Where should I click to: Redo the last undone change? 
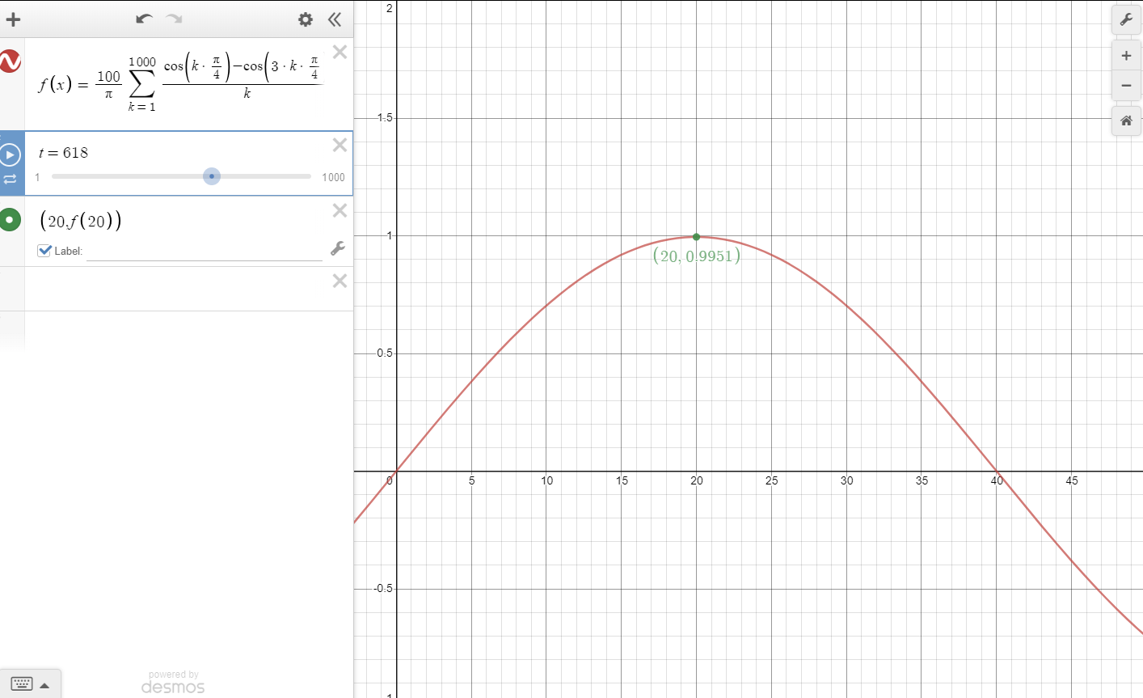tap(174, 19)
